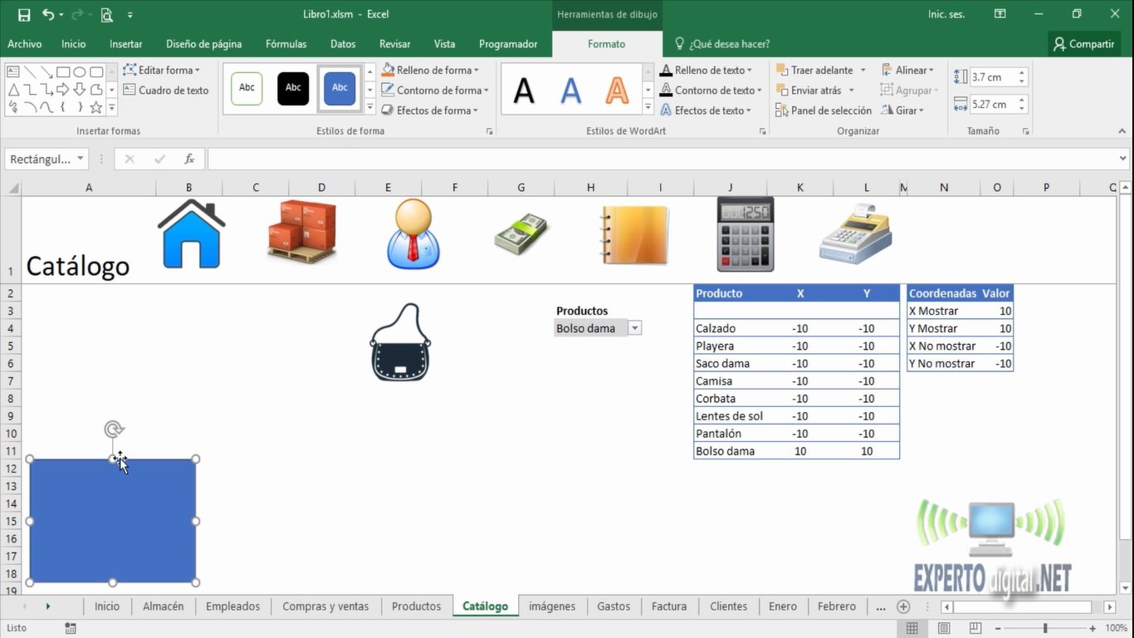
Task: Select the calculator image in row 1
Action: [745, 233]
